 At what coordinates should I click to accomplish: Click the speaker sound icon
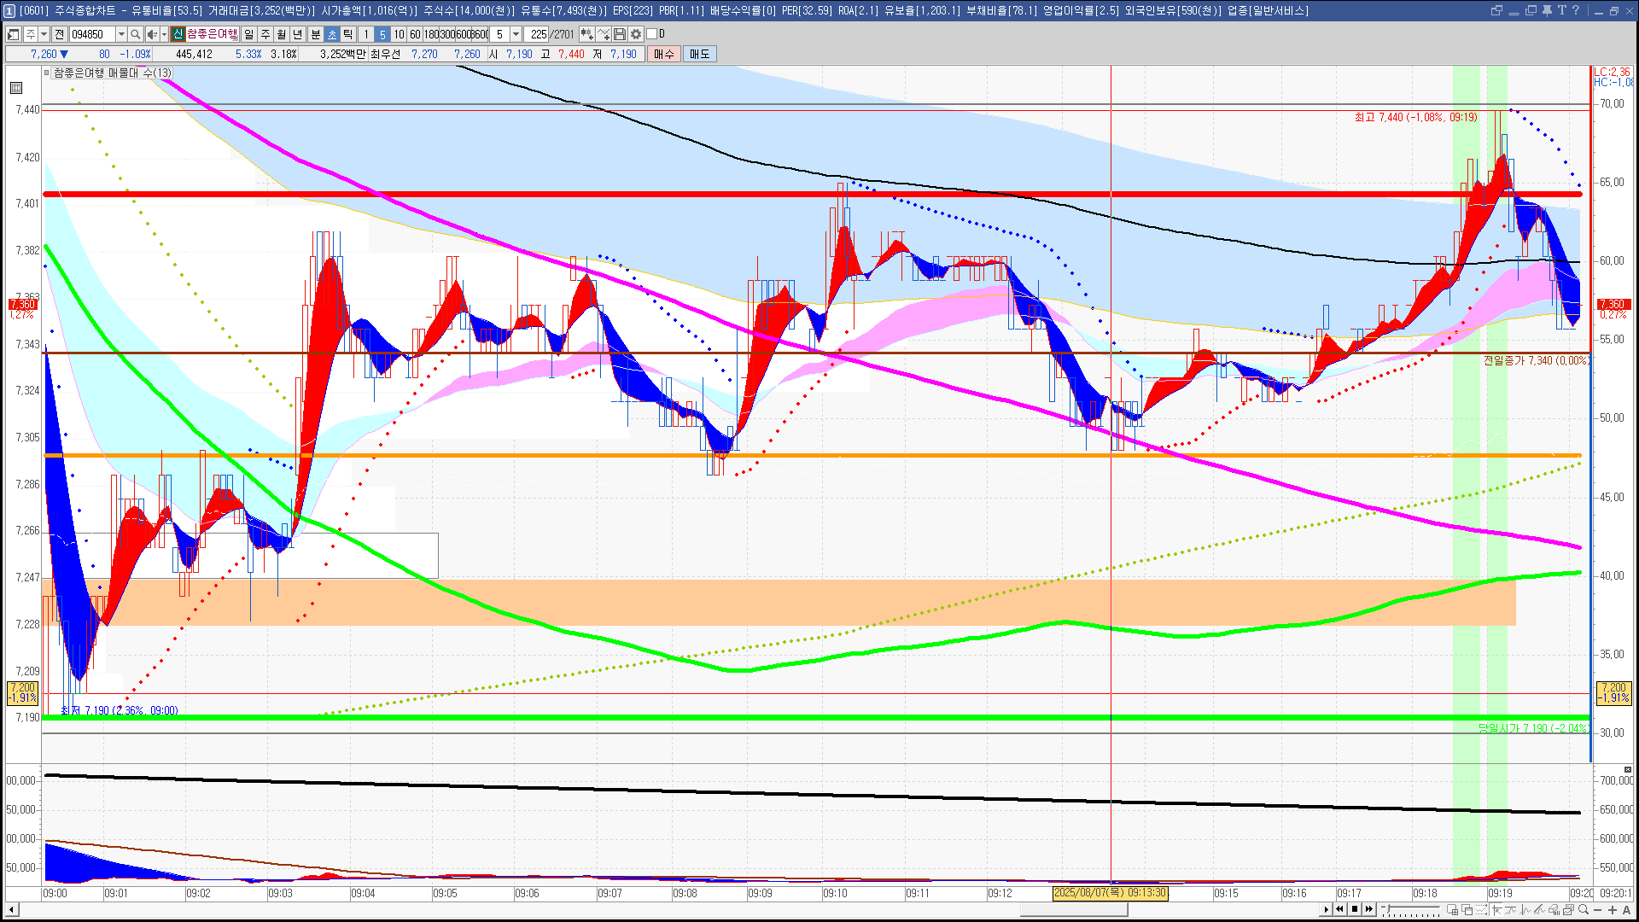point(151,34)
